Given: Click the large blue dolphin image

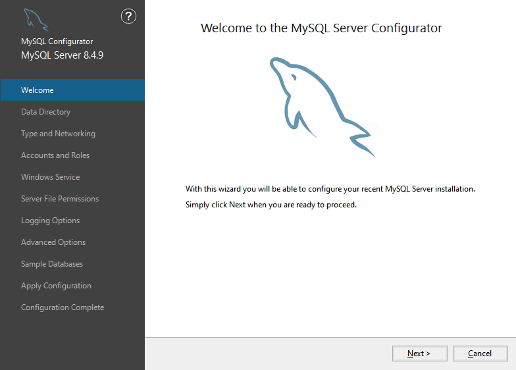Looking at the screenshot, I should coord(322,105).
